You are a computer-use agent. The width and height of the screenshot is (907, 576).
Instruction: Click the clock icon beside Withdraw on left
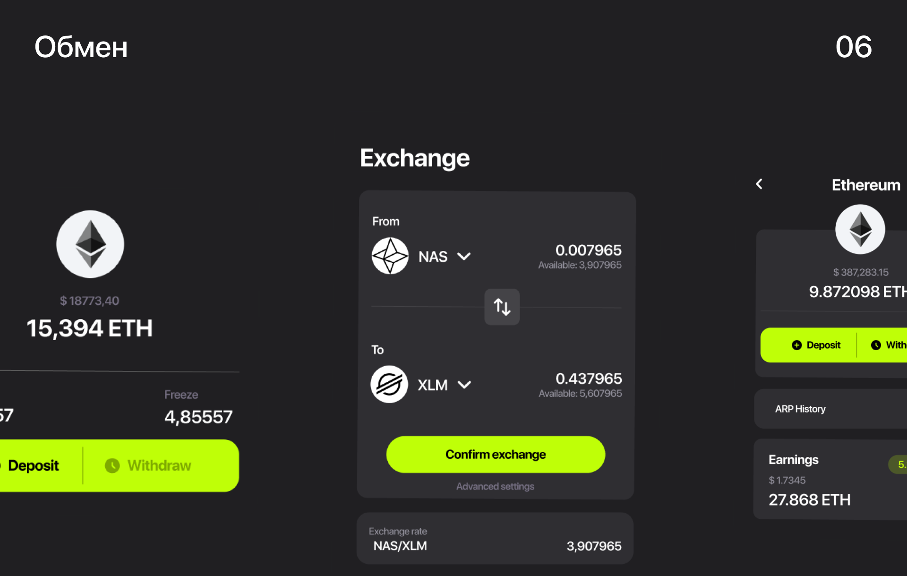(x=112, y=465)
